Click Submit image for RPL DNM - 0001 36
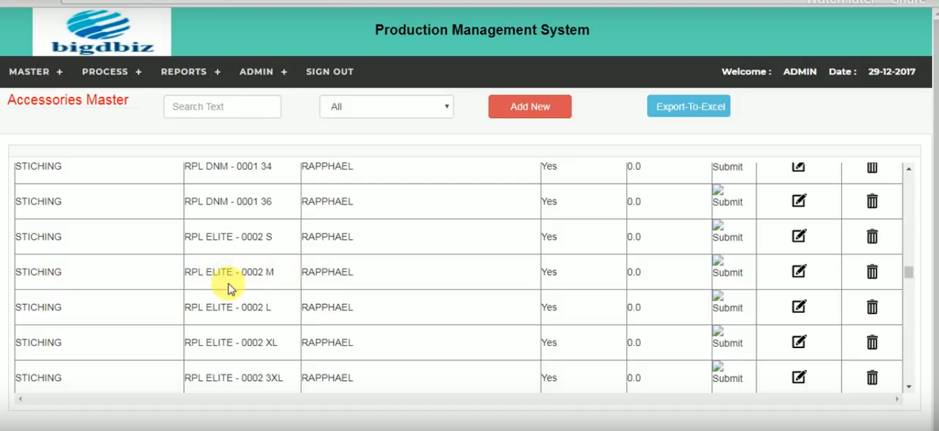The image size is (939, 431). coord(727,197)
